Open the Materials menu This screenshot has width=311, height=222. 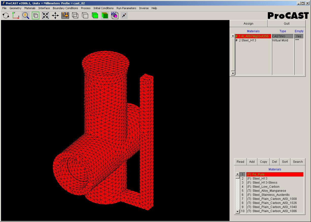click(30, 8)
